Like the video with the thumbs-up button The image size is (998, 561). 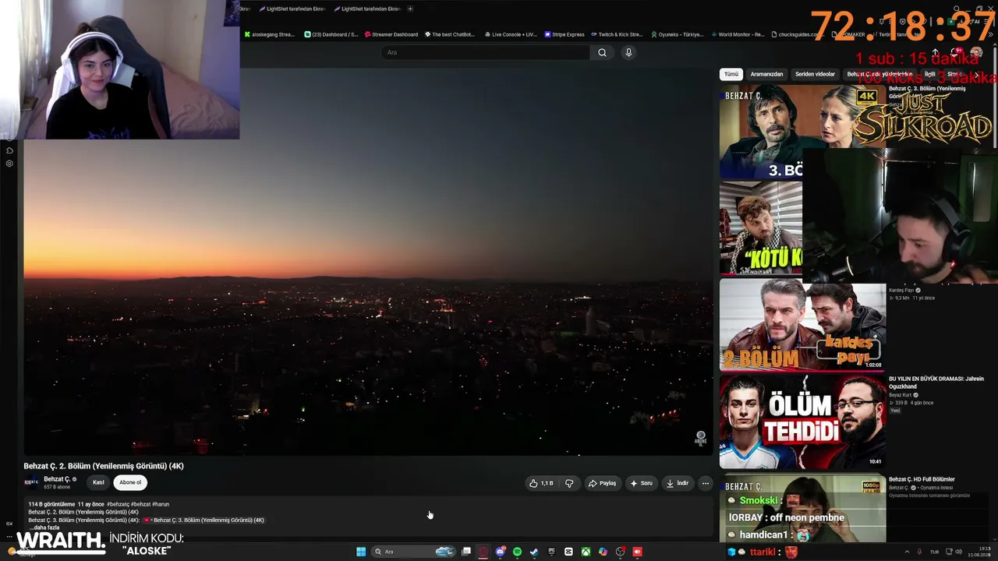(x=541, y=483)
